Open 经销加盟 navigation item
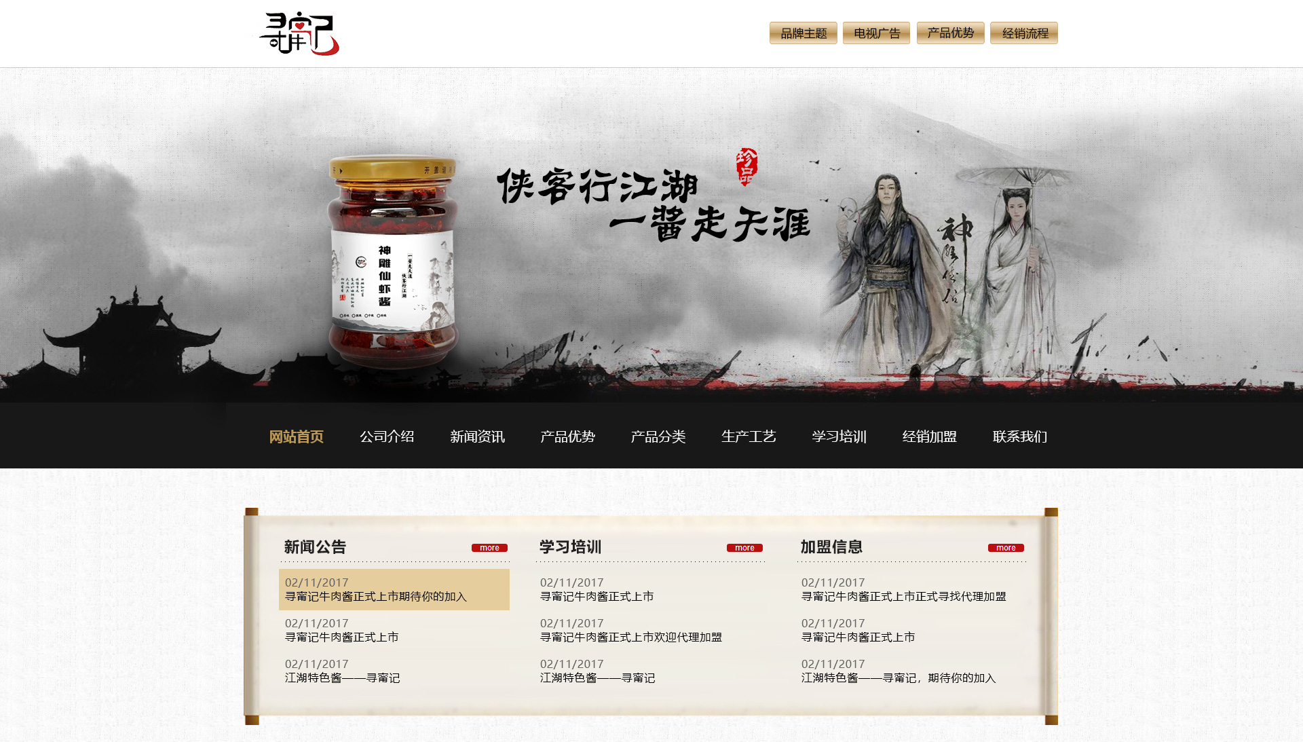 (930, 437)
